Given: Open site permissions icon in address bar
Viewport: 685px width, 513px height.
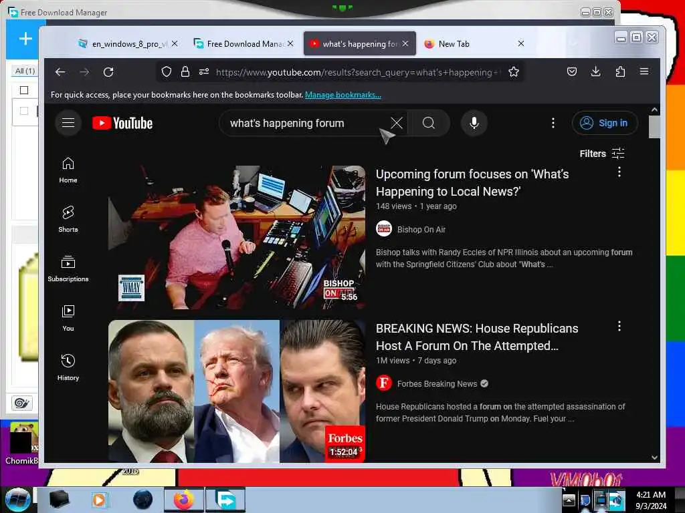Looking at the screenshot, I should [x=204, y=72].
